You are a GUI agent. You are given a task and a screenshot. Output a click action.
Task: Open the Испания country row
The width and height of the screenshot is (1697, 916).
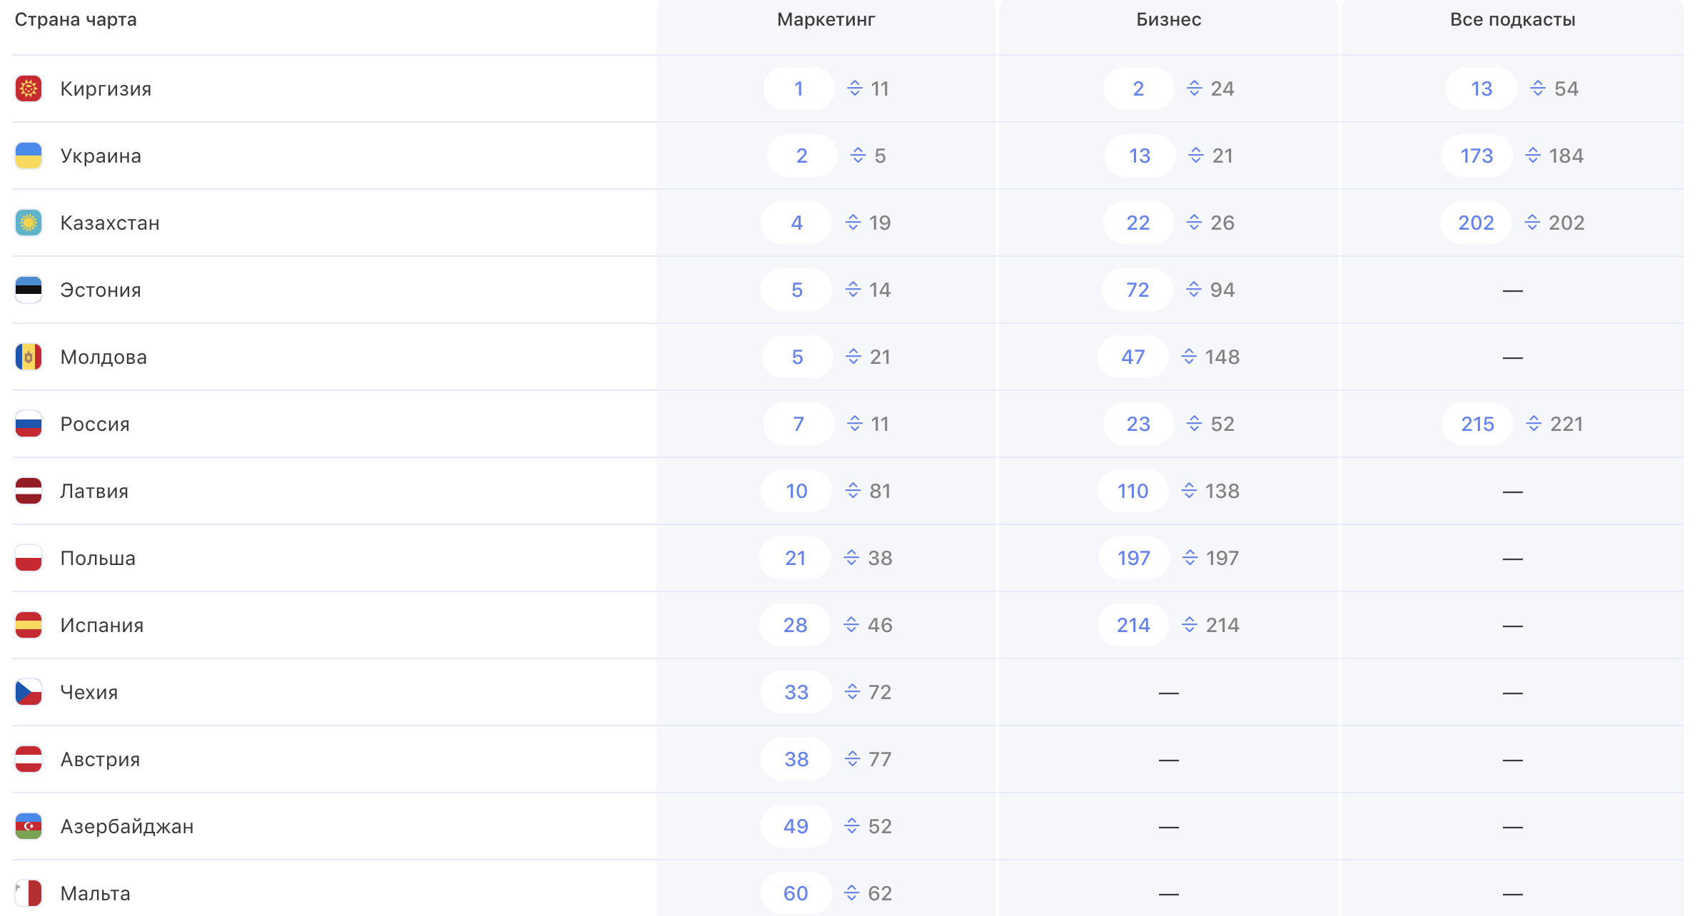point(102,625)
